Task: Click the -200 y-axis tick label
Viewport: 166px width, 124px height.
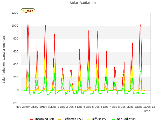Action: click(x=15, y=103)
